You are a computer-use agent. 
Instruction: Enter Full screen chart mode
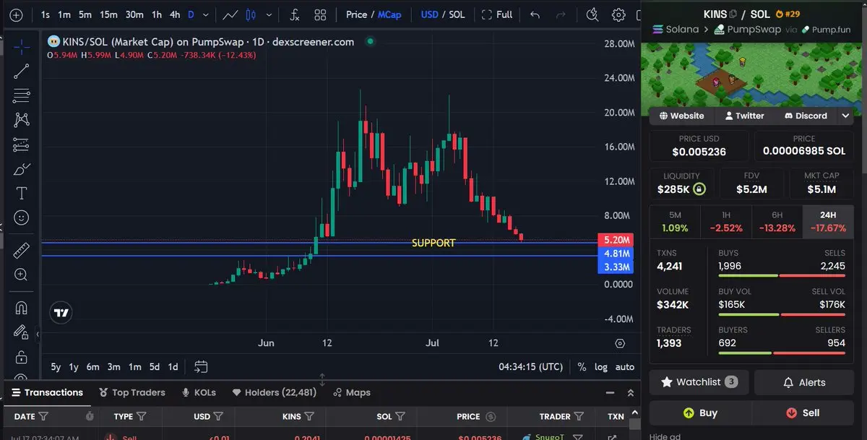[497, 14]
